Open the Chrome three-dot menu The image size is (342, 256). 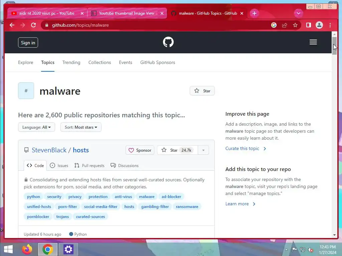pos(330,25)
